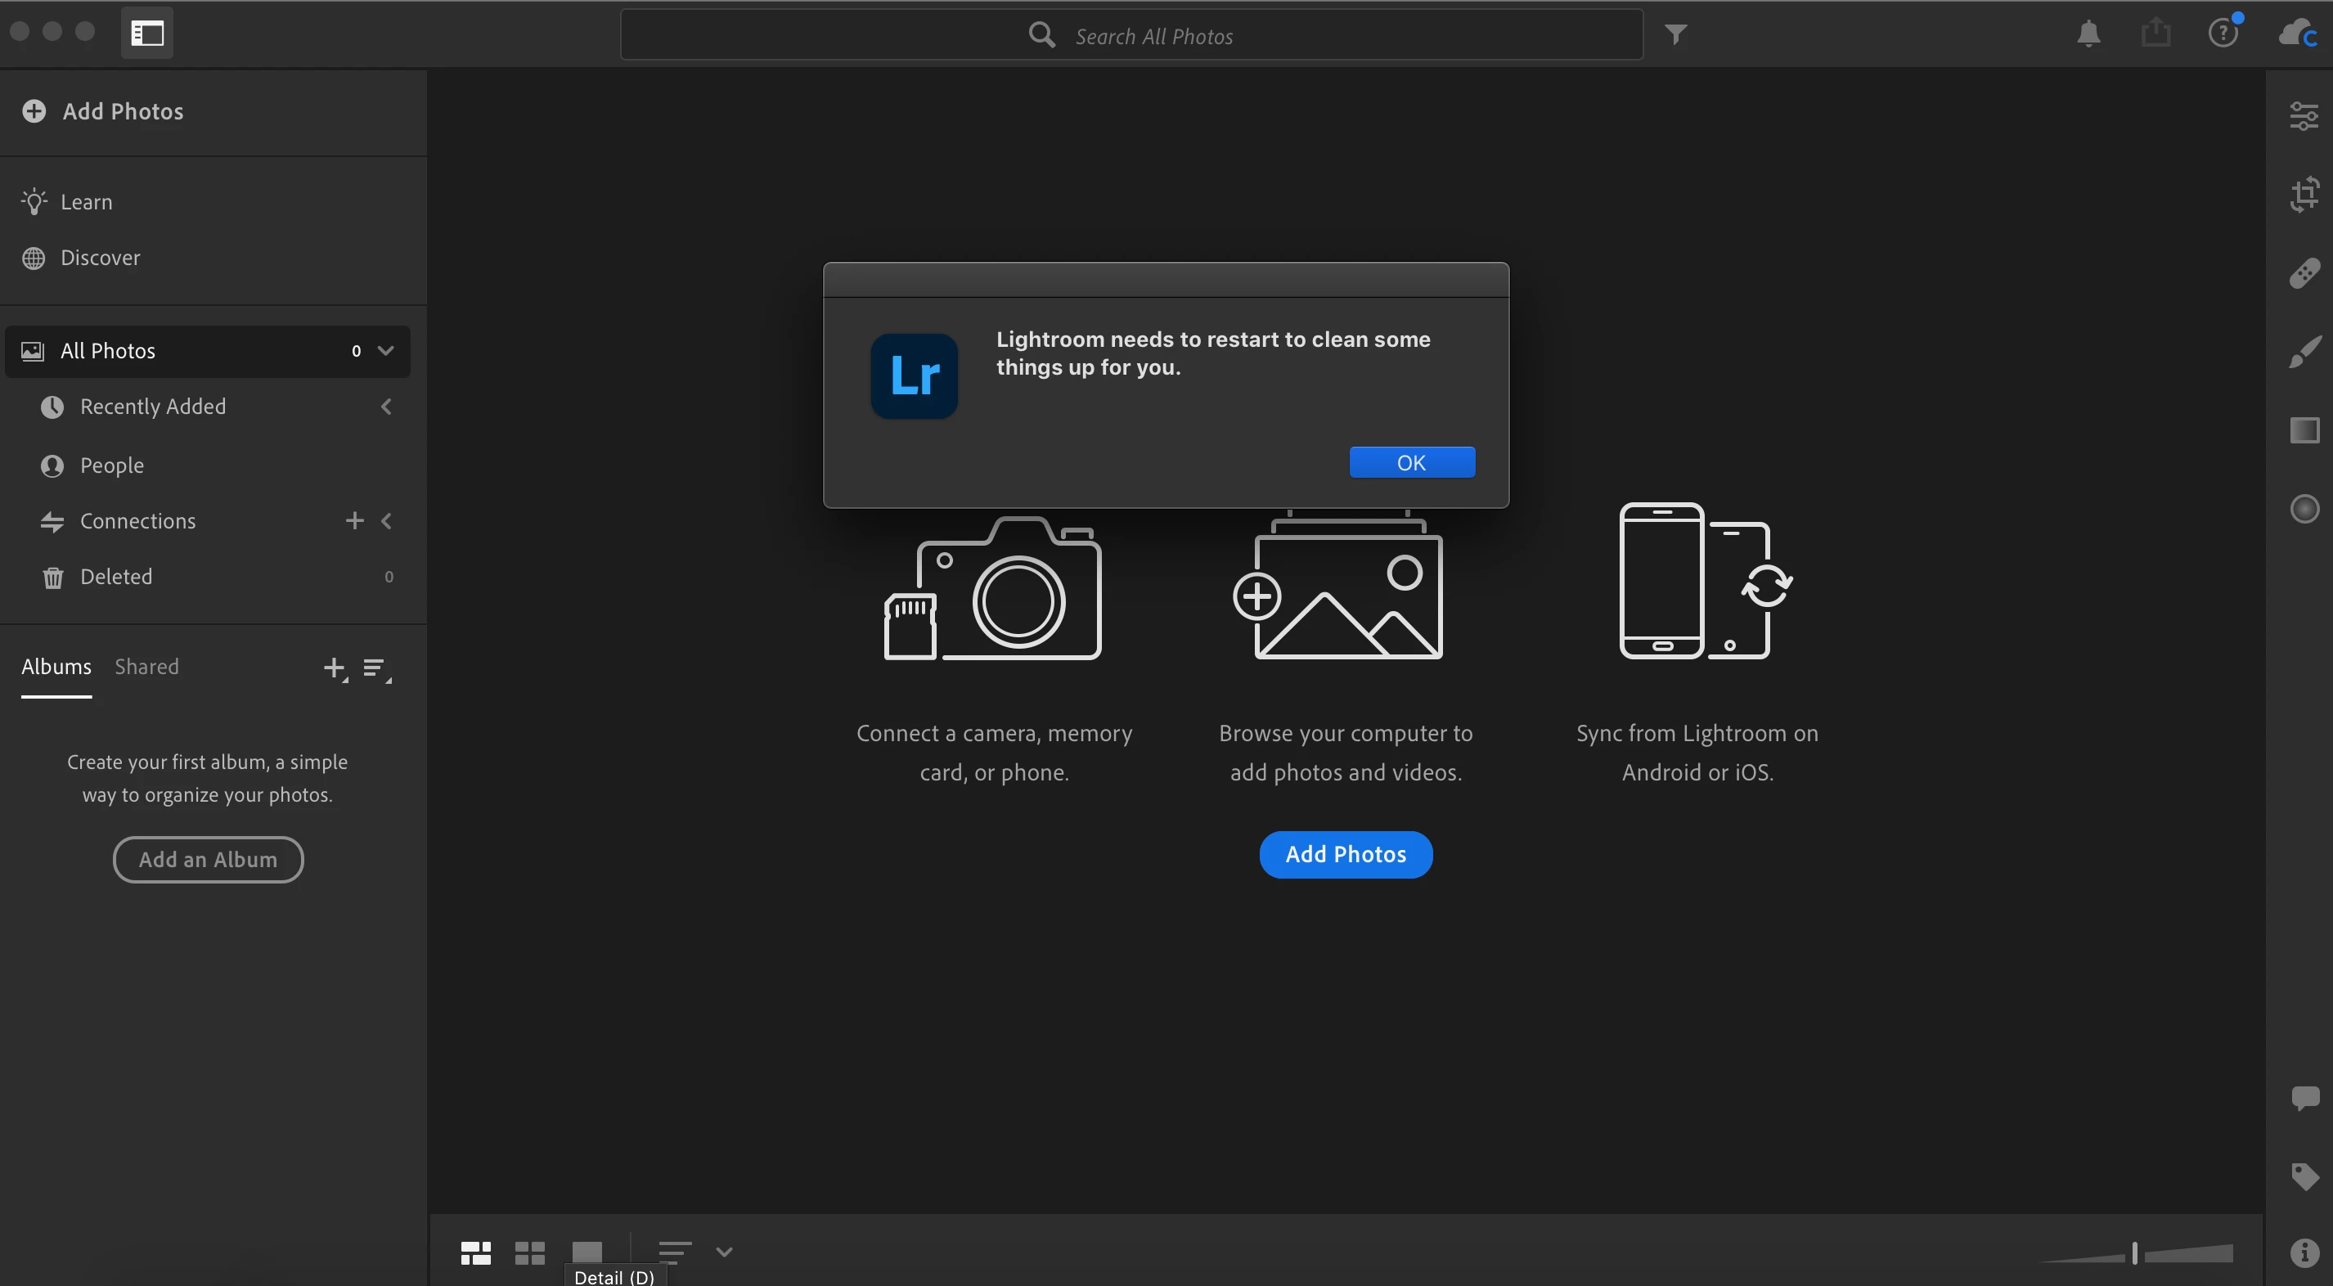Click OK in the restart dialog
Image resolution: width=2333 pixels, height=1286 pixels.
pos(1411,463)
